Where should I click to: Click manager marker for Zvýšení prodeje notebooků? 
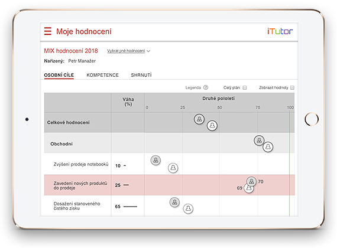click(x=155, y=160)
